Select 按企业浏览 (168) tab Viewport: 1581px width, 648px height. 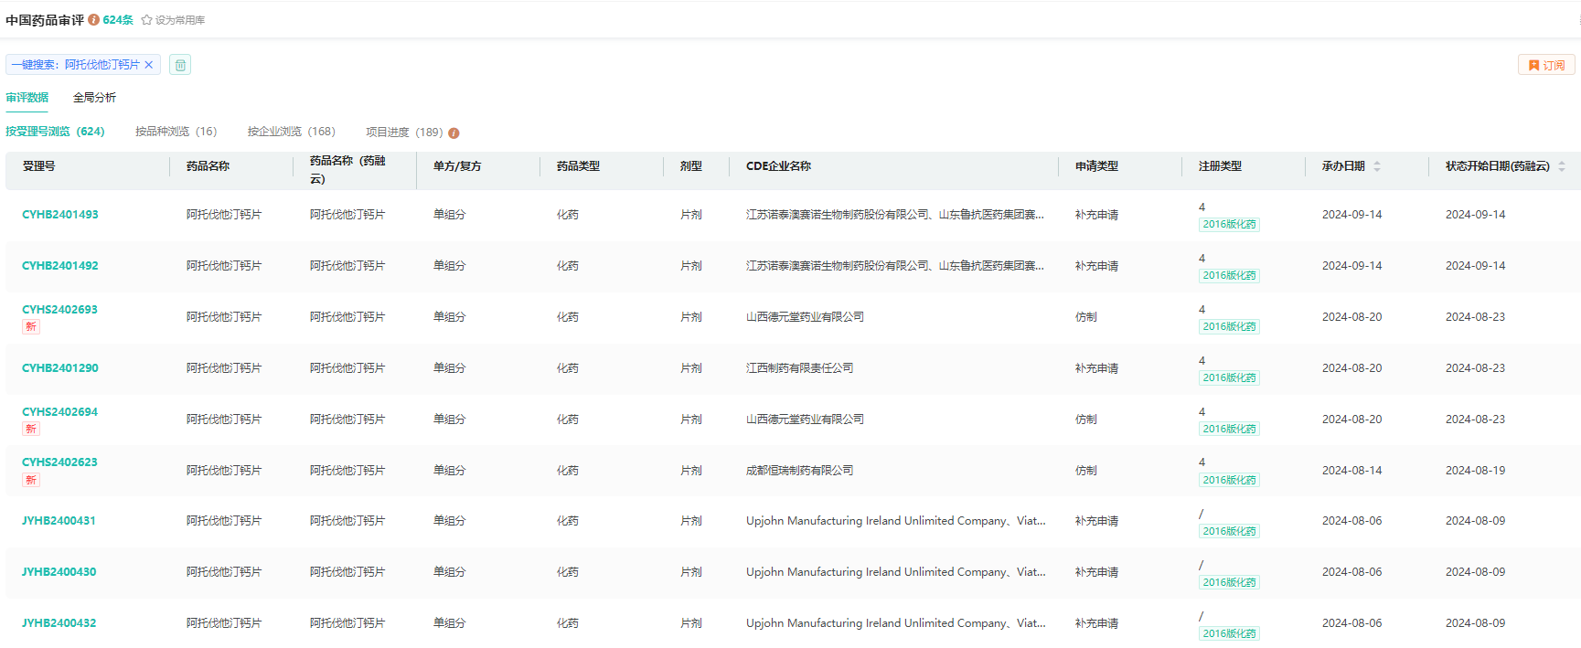291,132
